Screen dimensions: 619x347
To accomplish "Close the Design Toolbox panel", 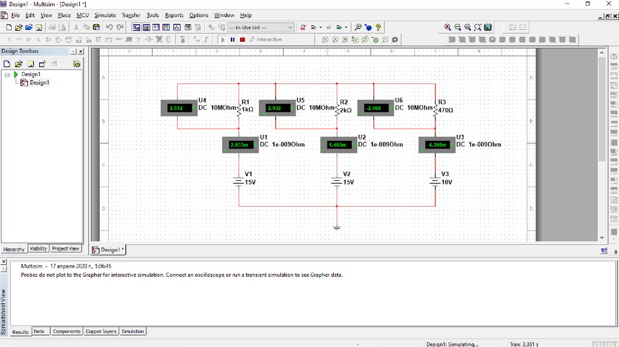I will 80,51.
